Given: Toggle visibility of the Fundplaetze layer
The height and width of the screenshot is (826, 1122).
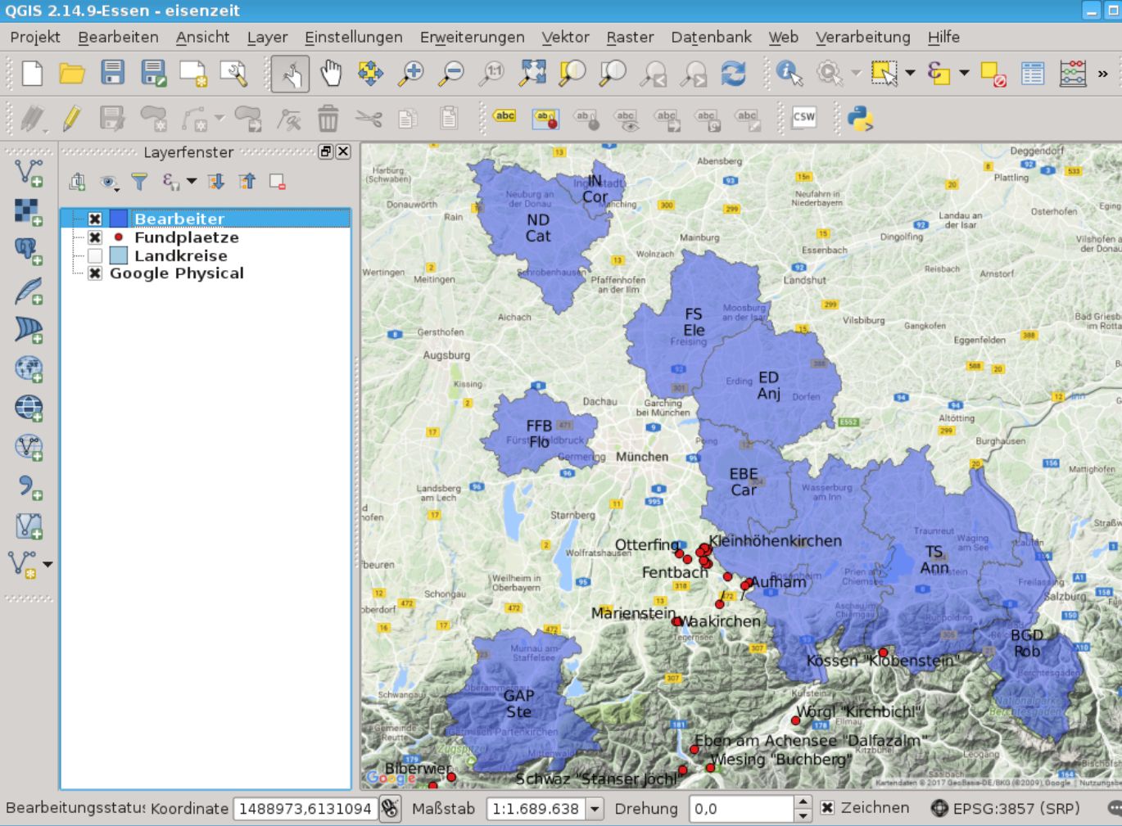Looking at the screenshot, I should click(95, 237).
